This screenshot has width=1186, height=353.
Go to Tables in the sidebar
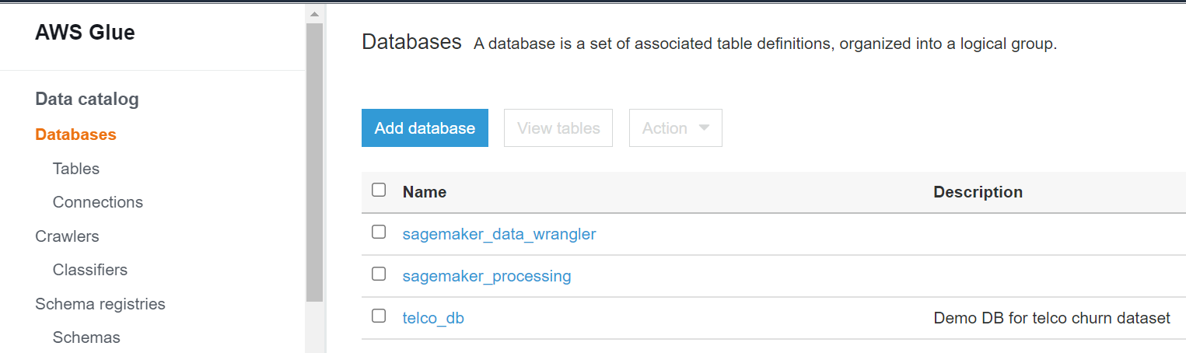pos(76,169)
